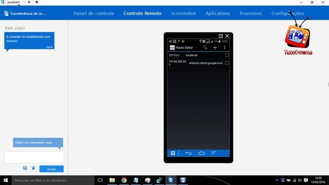Viewport: 329px width, 185px height.
Task: Favorite the jusubzero tab with star
Action: tap(24, 2)
